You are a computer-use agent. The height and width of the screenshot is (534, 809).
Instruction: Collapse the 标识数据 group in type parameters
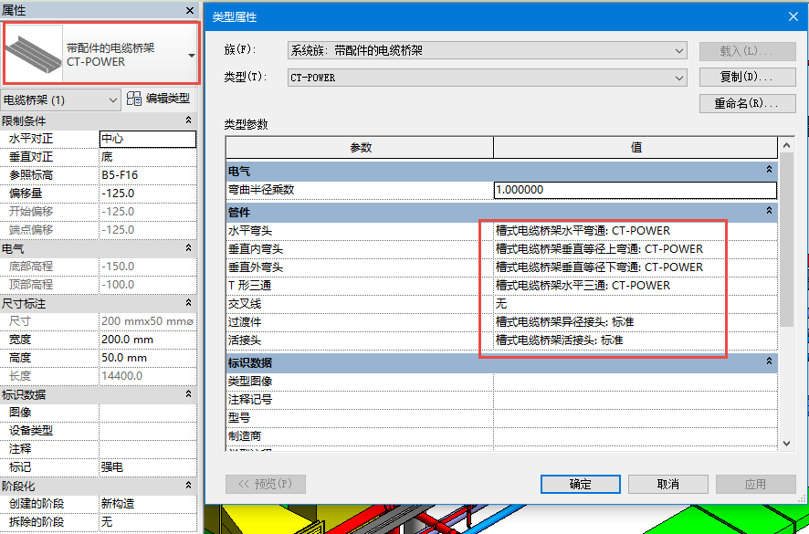[x=769, y=361]
